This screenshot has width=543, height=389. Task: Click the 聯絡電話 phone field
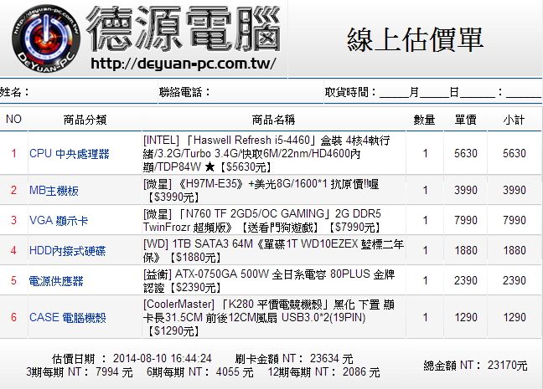tap(240, 92)
